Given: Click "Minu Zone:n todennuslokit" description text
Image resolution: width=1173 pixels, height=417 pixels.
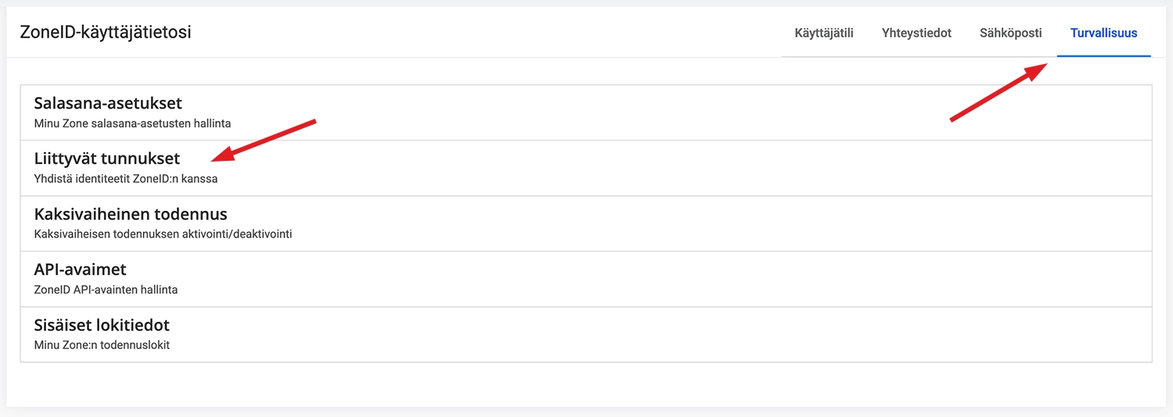Looking at the screenshot, I should pos(102,345).
